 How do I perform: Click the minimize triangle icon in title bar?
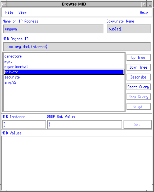point(144,4)
